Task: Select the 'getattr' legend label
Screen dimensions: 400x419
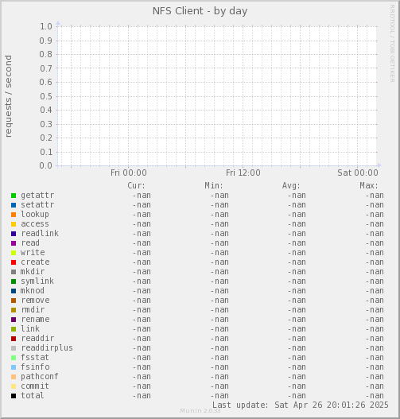Action: click(x=37, y=196)
